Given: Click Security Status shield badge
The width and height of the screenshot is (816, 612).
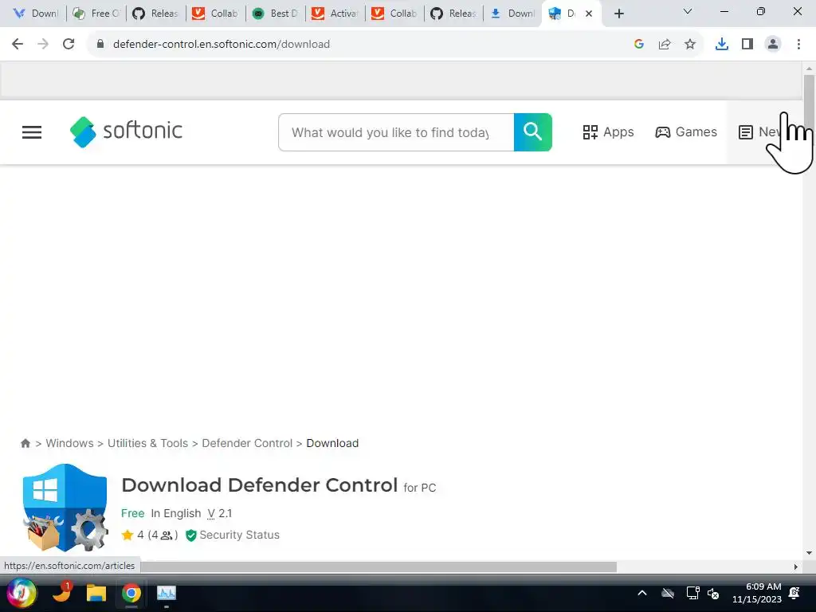Looking at the screenshot, I should (233, 535).
